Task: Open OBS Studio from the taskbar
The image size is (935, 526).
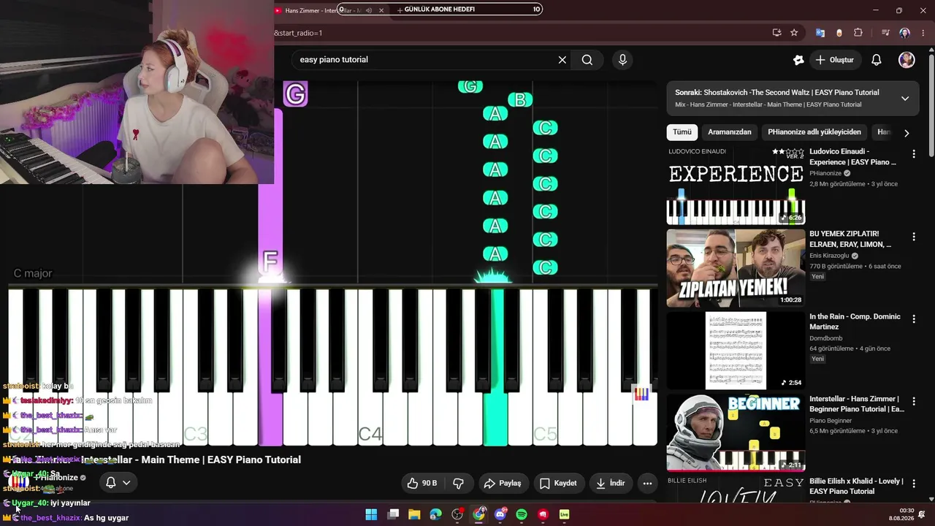Action: 457,514
